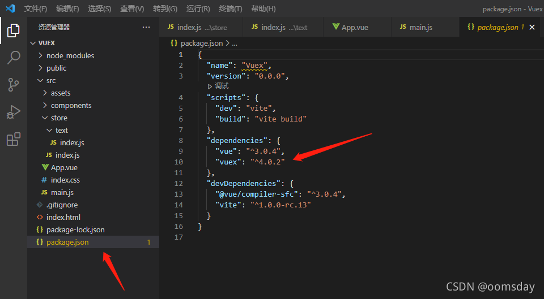
Task: Open the 帮助(H) menu
Action: 263,8
